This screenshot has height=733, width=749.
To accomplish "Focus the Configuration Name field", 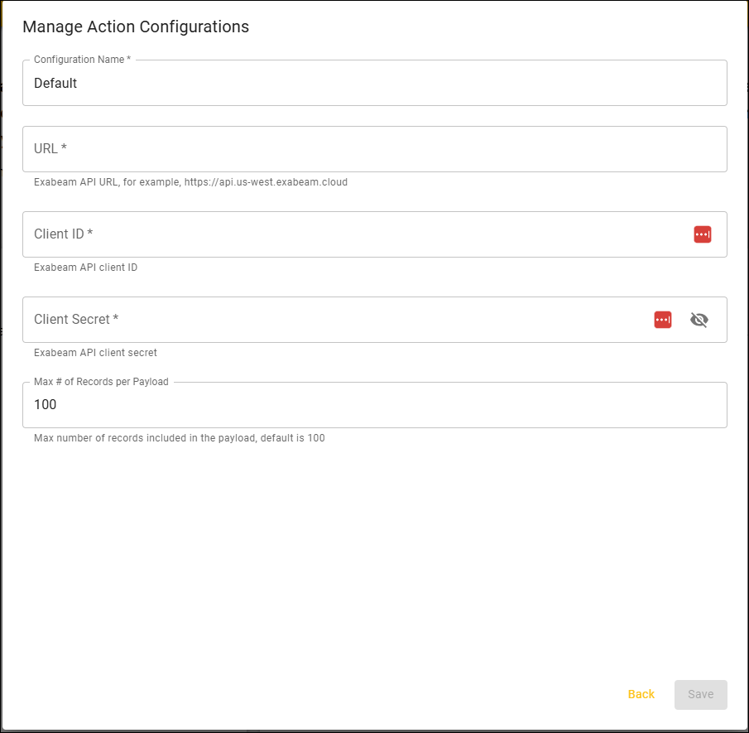I will pyautogui.click(x=374, y=83).
